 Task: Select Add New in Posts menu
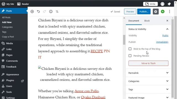7,22
